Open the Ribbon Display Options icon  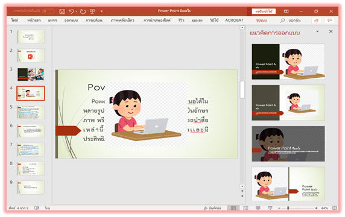point(286,11)
